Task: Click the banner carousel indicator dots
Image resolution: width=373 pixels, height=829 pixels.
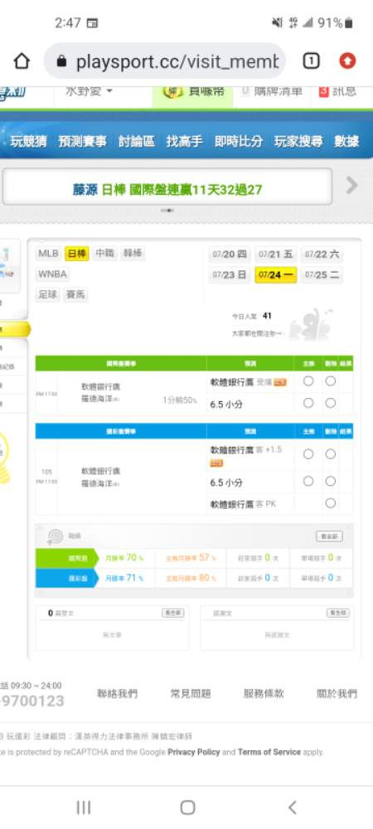Action: pos(167,210)
